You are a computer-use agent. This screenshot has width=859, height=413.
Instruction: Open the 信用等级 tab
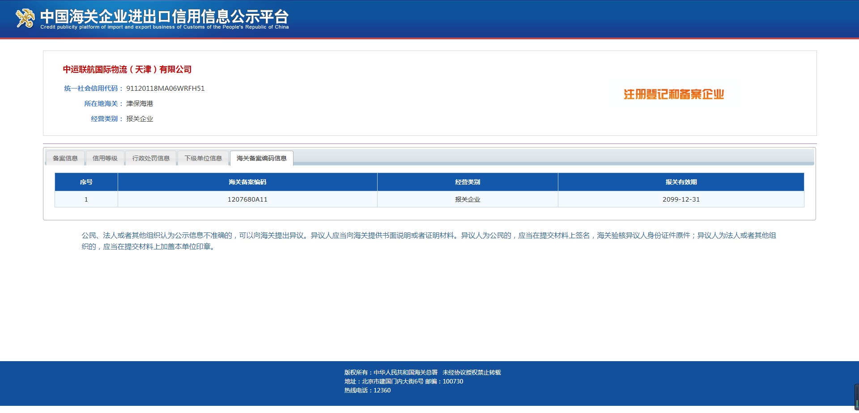click(x=105, y=158)
